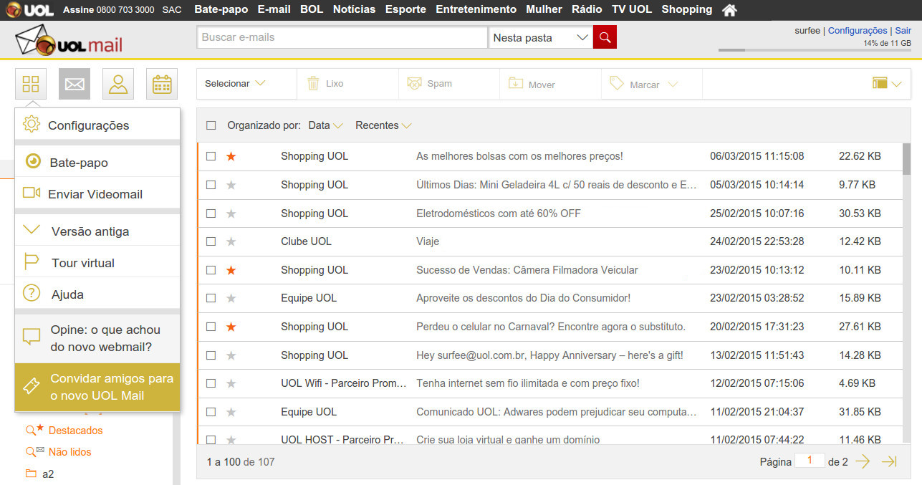
Task: Open the UOL Wifi 'Tenha internet sem fio' email
Action: (x=549, y=383)
